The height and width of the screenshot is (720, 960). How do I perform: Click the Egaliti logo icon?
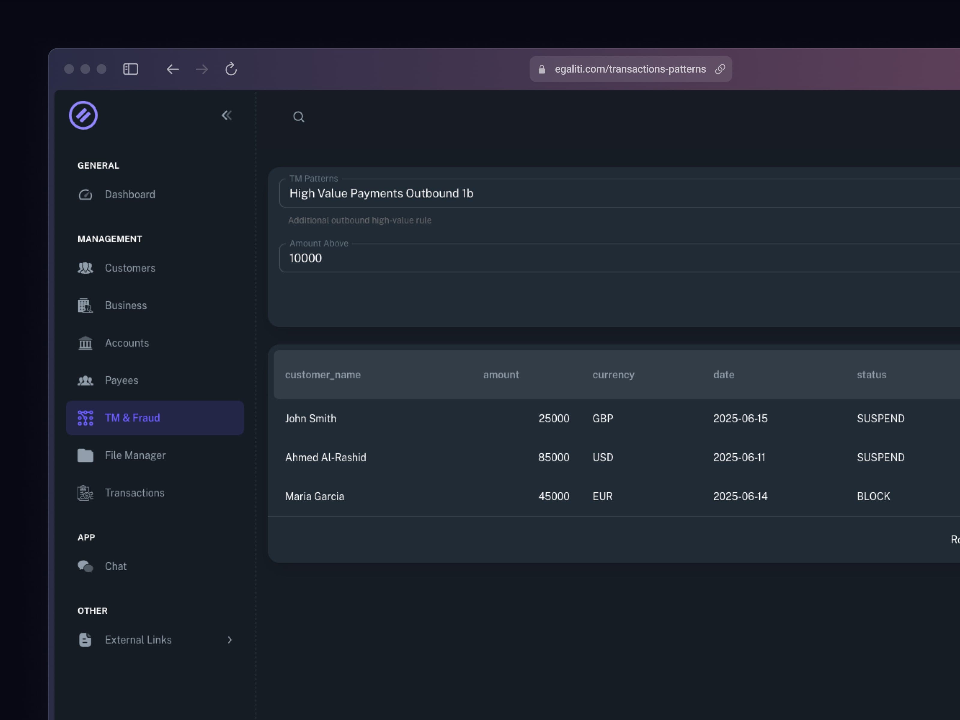coord(83,115)
